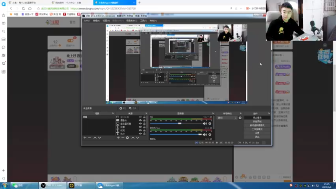Toggle the lock on 摄像头 source
The width and height of the screenshot is (336, 189).
pos(144,121)
